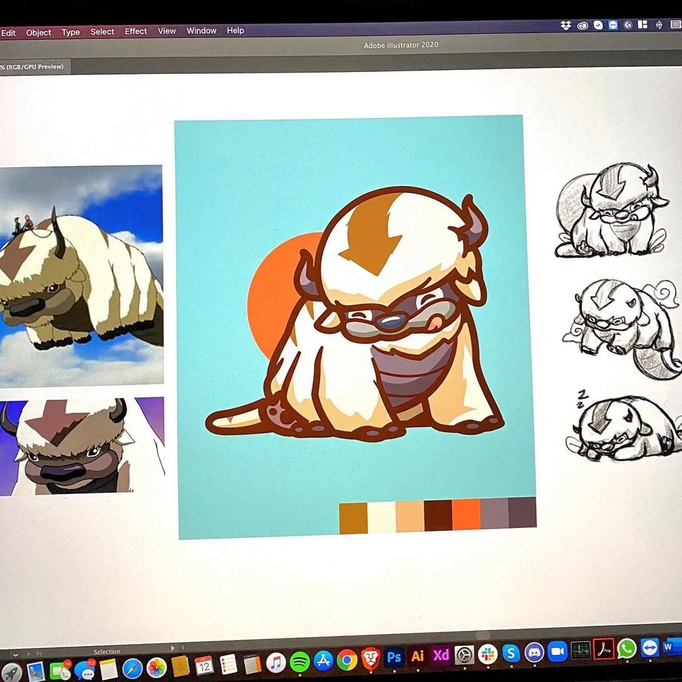Select the top pencil sketch of Appa
This screenshot has height=682, width=682.
(x=613, y=210)
